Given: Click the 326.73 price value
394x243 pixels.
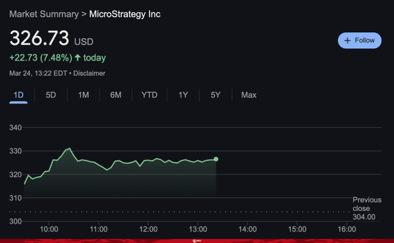Looking at the screenshot, I should pos(39,38).
